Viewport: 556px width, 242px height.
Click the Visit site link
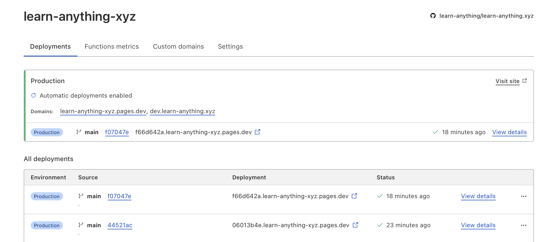click(507, 81)
